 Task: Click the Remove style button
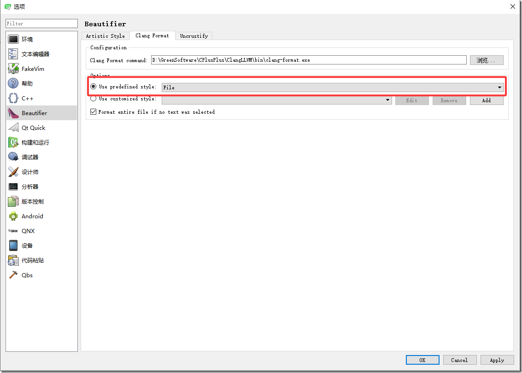pyautogui.click(x=449, y=100)
